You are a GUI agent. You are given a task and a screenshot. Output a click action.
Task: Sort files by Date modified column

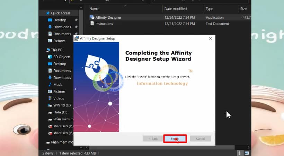tap(175, 9)
